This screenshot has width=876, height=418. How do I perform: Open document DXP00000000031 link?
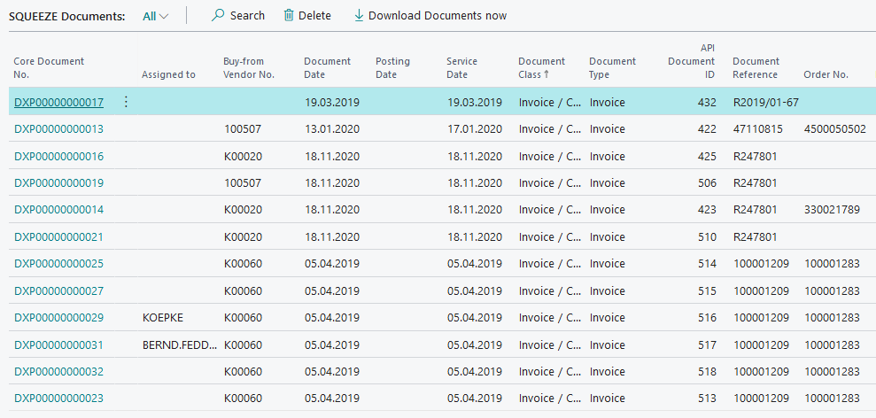58,345
